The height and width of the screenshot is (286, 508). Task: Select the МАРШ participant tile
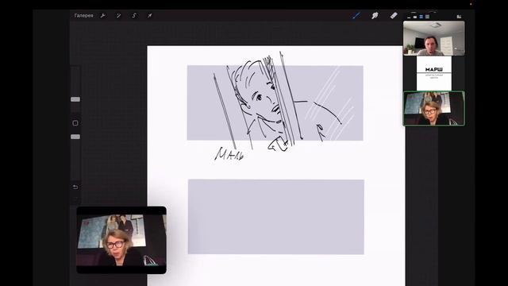tap(434, 74)
